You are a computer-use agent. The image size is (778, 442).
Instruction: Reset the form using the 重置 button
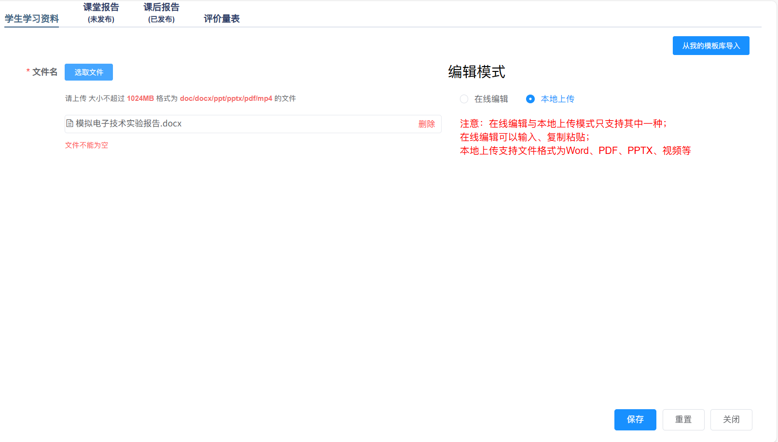click(x=683, y=420)
